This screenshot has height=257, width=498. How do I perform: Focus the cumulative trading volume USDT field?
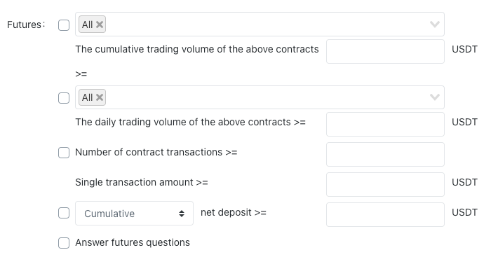click(385, 51)
